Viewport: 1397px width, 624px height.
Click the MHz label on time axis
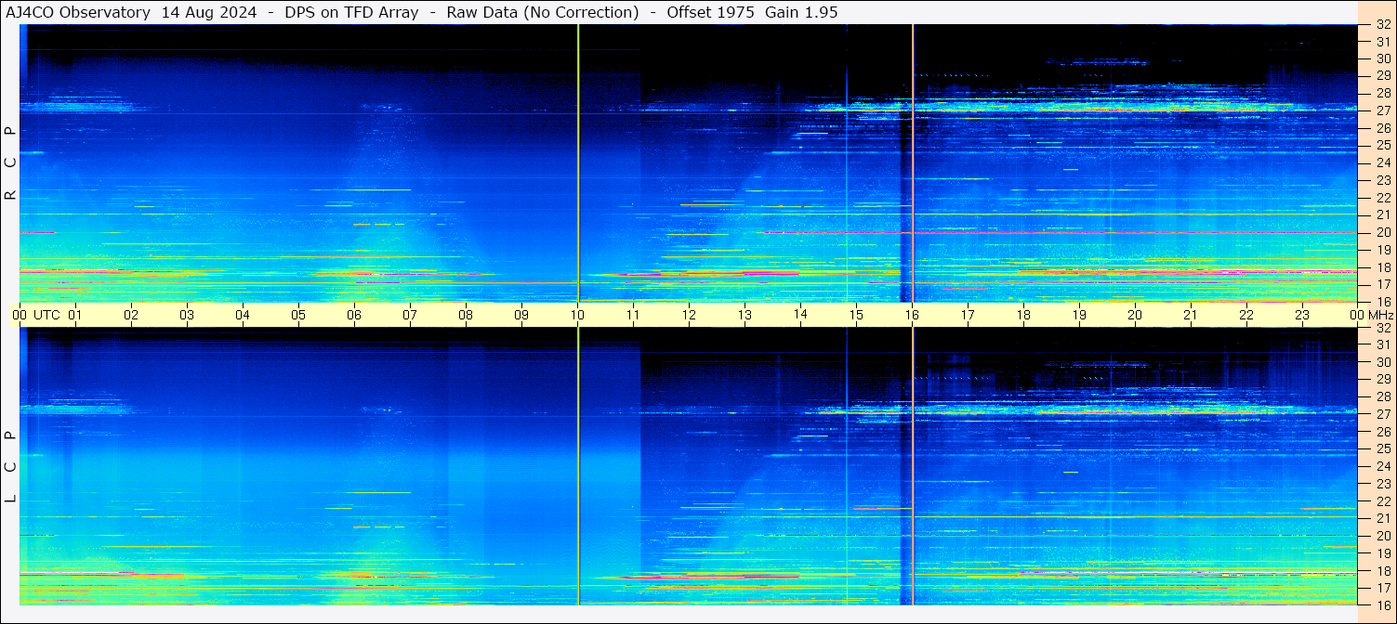(x=1380, y=315)
